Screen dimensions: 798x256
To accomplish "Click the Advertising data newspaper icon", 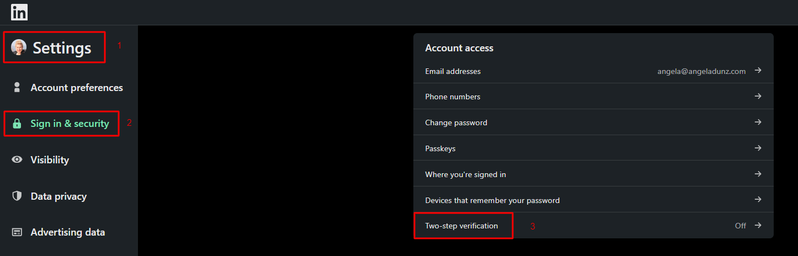I will (x=17, y=232).
